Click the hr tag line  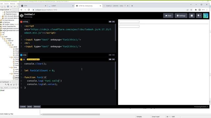(27, 43)
